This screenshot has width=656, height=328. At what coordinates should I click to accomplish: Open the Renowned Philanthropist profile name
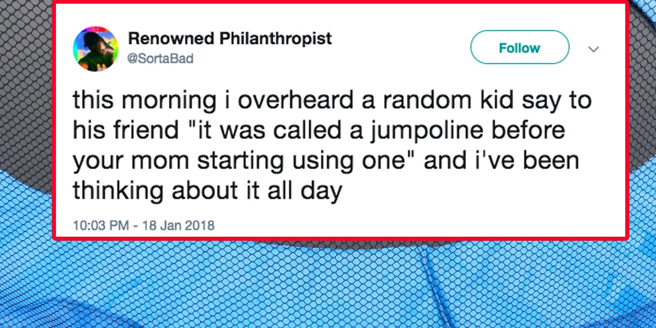(230, 39)
